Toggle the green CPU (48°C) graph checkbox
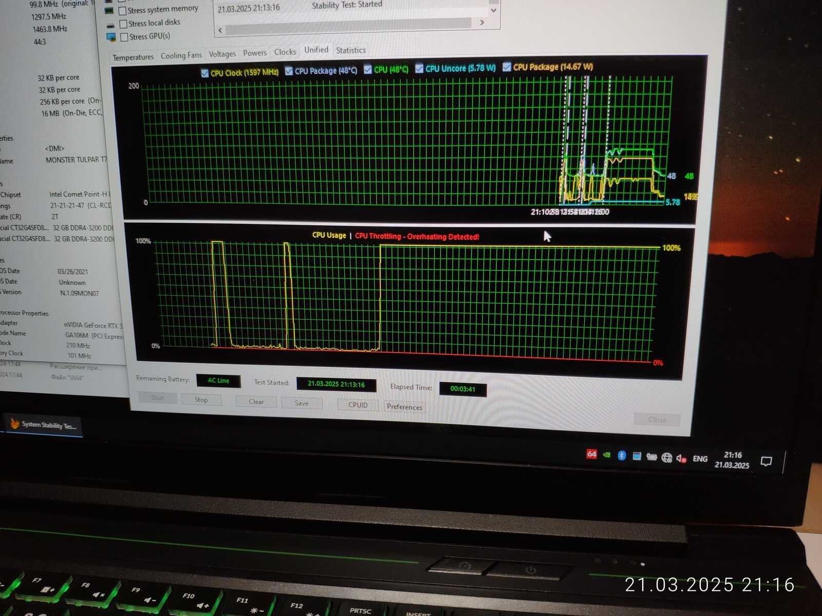This screenshot has width=822, height=616. [x=368, y=69]
